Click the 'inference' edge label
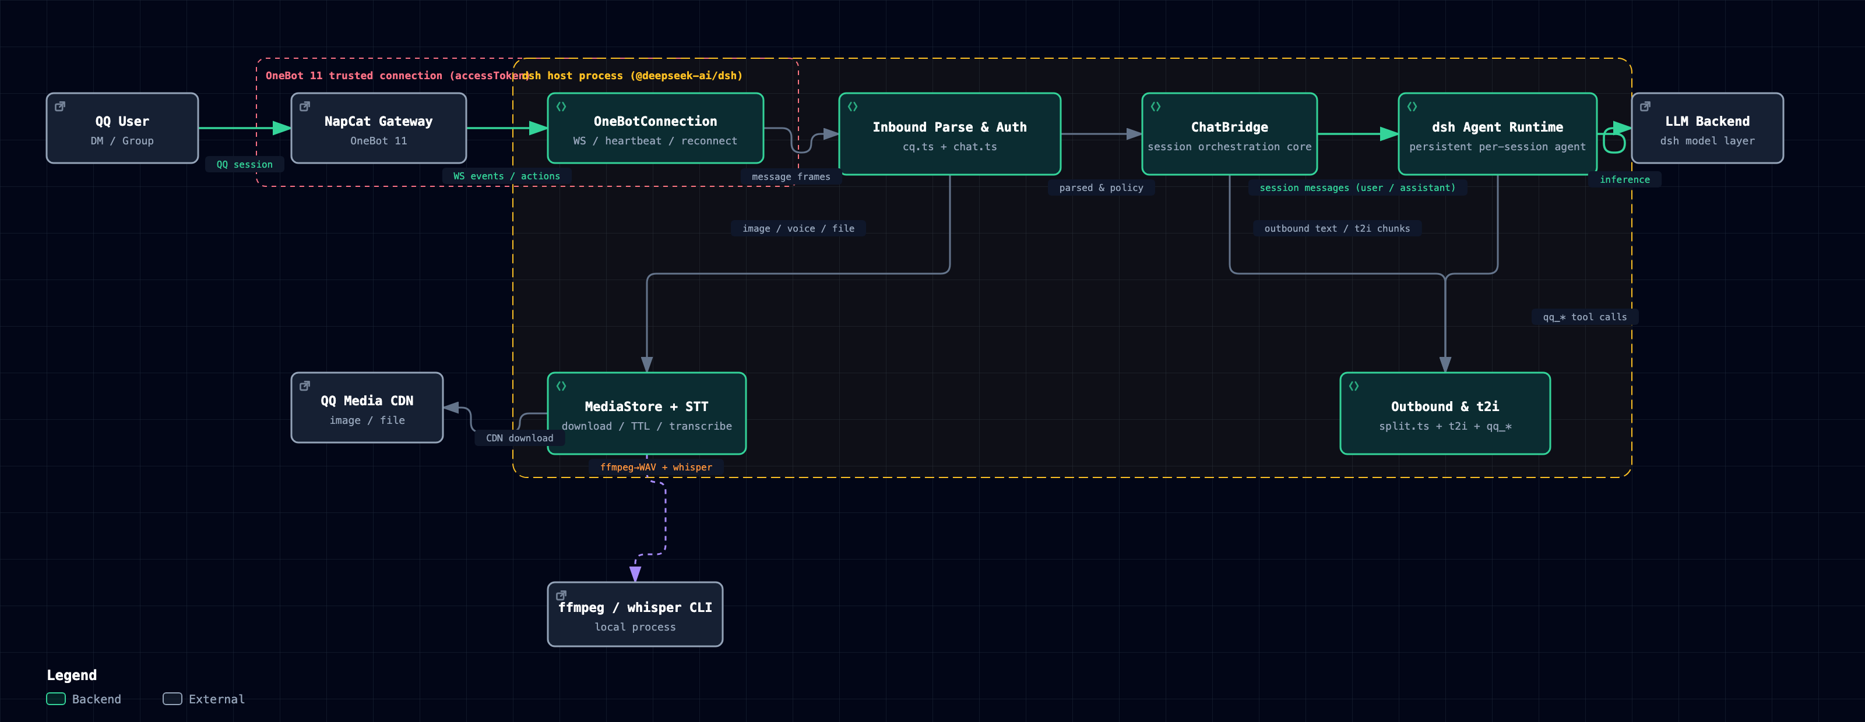This screenshot has height=722, width=1865. (x=1625, y=180)
